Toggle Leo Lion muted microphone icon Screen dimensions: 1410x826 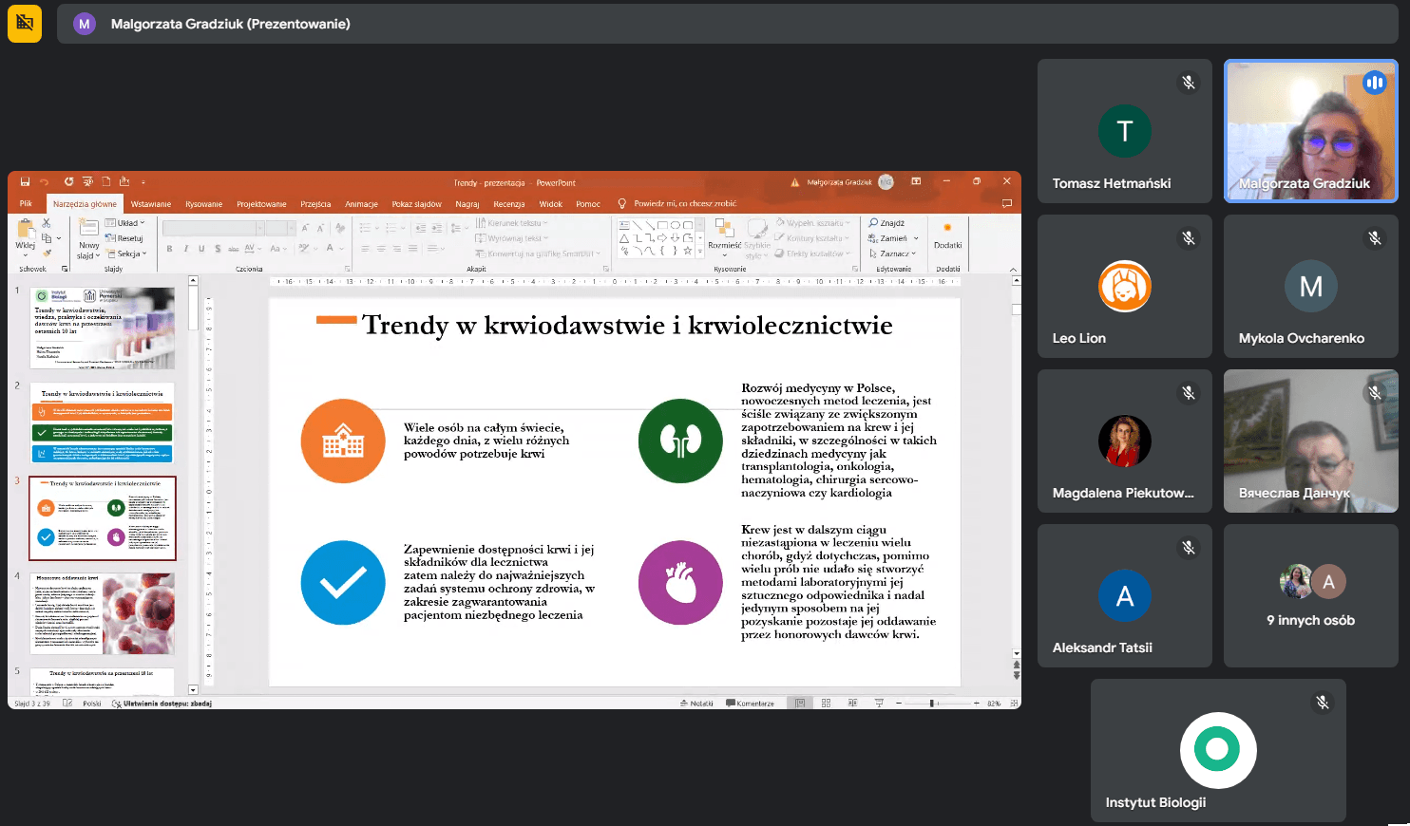(1189, 238)
